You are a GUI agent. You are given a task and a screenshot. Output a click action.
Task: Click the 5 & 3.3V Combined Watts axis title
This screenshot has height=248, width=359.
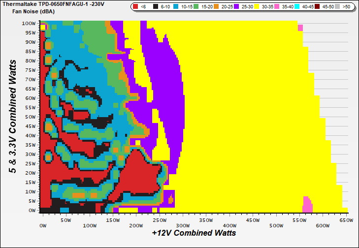point(13,119)
